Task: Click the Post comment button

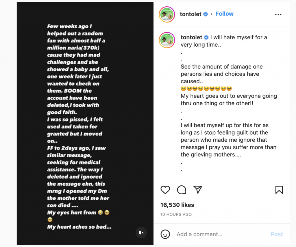Action: coord(277,234)
